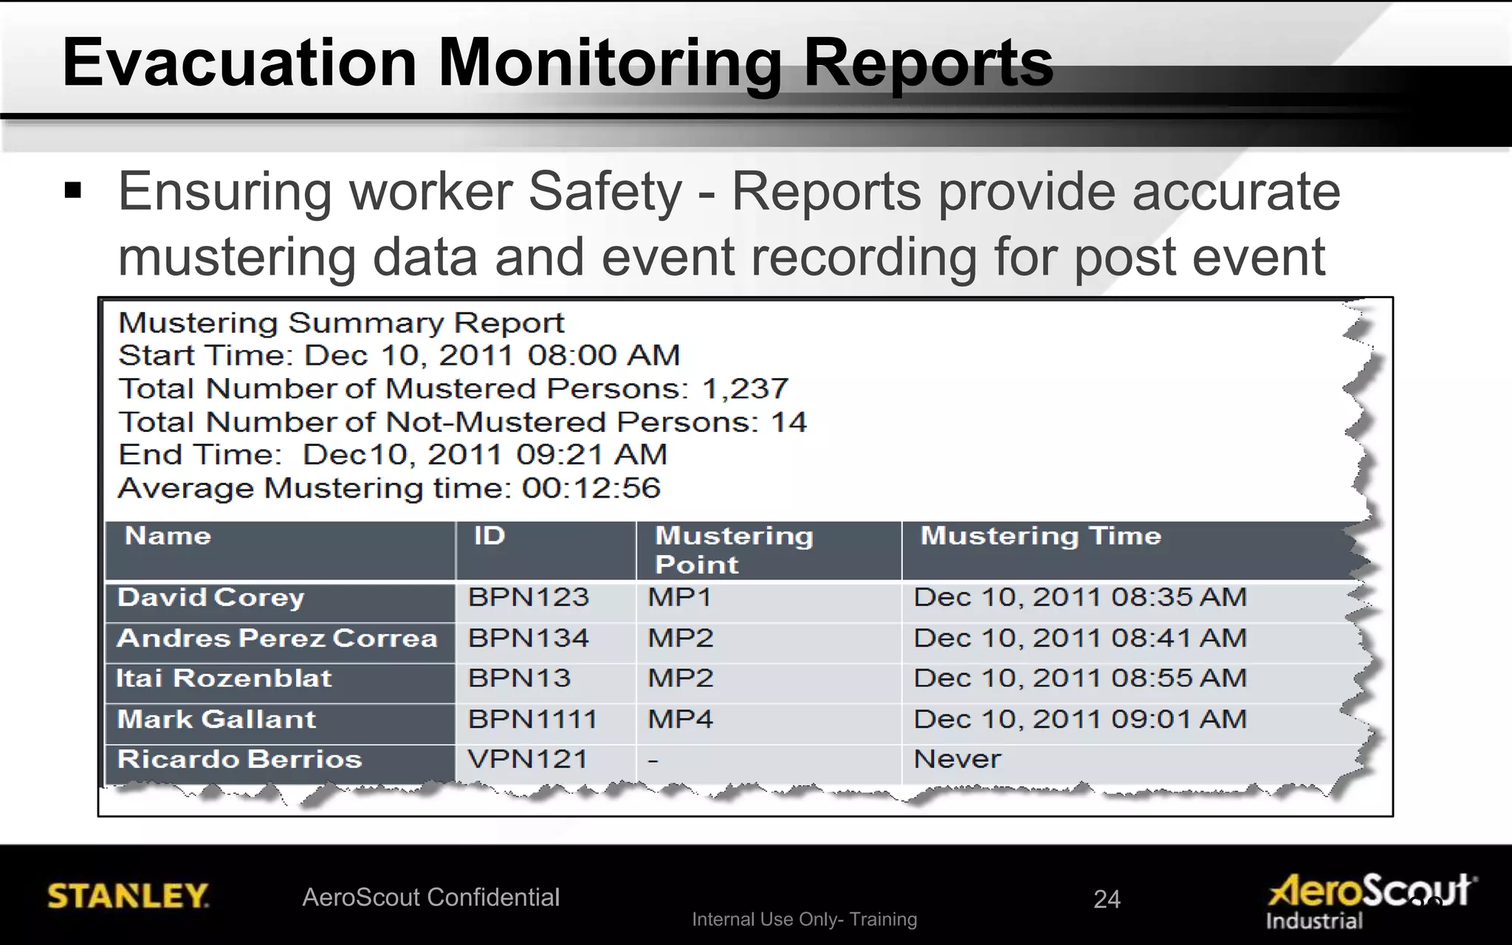Click the 'Ensuring worker Safety' bullet text

pyautogui.click(x=729, y=224)
